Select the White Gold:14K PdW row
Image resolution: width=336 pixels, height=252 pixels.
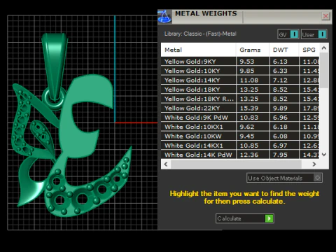(240, 155)
